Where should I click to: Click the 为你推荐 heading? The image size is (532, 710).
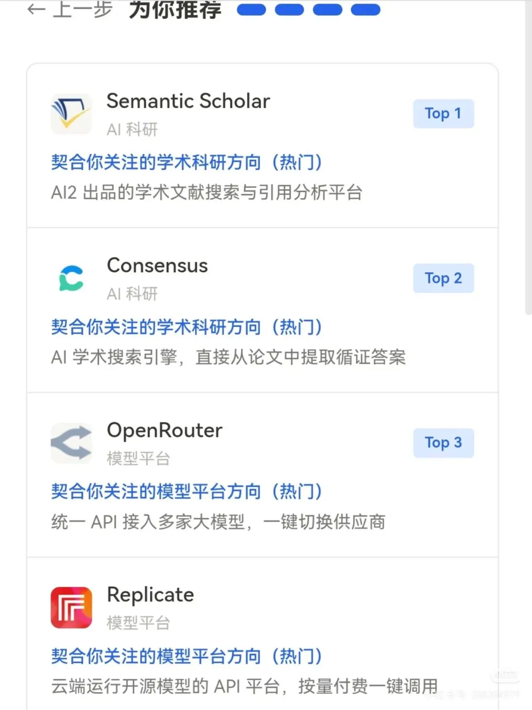click(x=175, y=9)
